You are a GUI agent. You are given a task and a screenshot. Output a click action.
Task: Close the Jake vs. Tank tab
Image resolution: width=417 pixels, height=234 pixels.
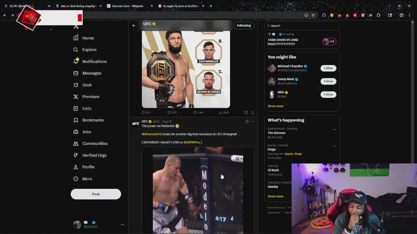tap(100, 6)
